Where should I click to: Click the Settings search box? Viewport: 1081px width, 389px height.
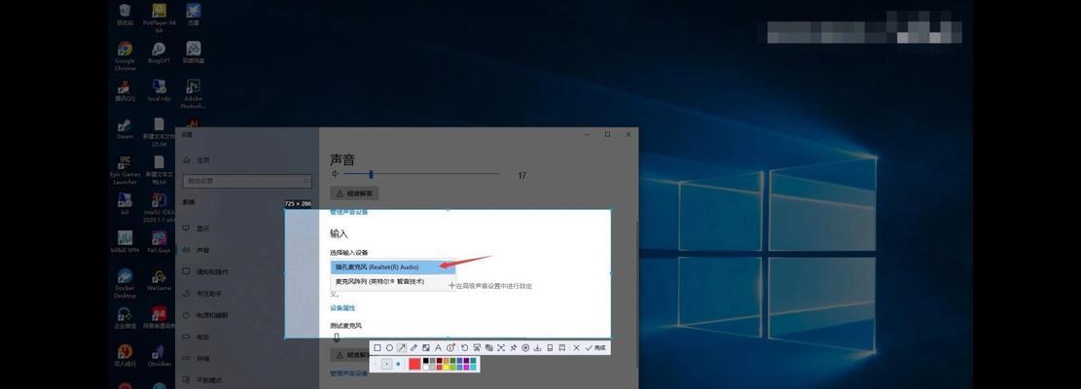pyautogui.click(x=247, y=181)
